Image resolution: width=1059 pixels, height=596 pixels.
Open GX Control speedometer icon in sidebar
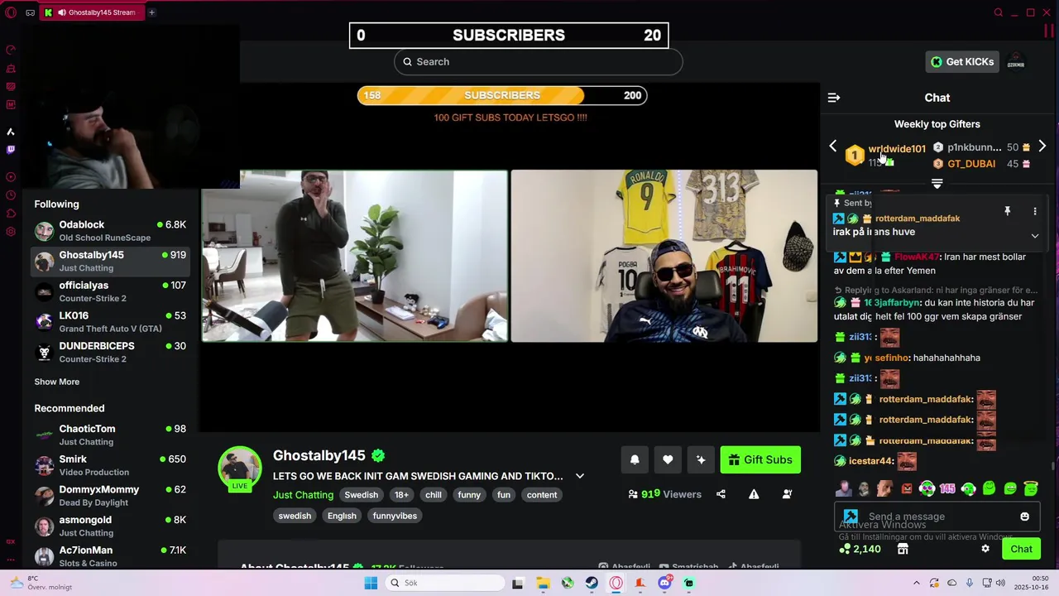click(11, 50)
